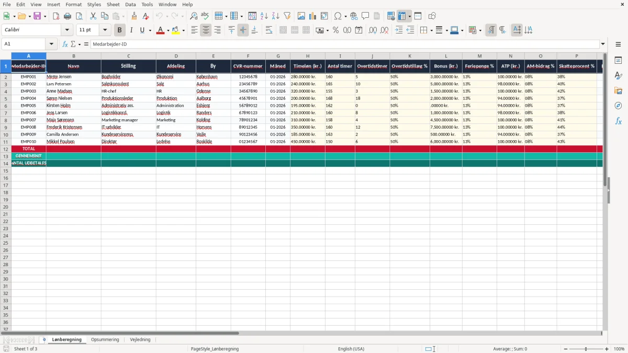
Task: Format cell as date
Action: (x=358, y=30)
